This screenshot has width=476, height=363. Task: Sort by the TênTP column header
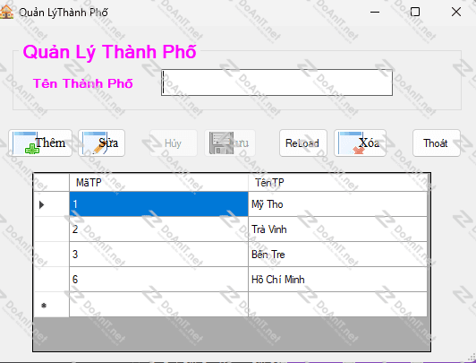point(337,183)
